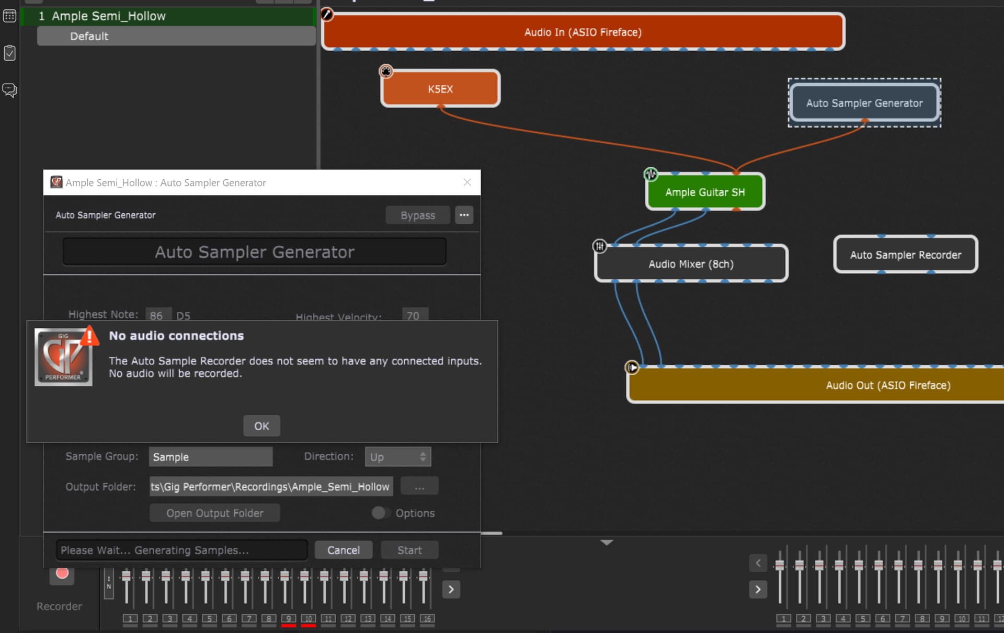The height and width of the screenshot is (633, 1004).
Task: Toggle input channel 9 with the red indicator
Action: [x=288, y=619]
